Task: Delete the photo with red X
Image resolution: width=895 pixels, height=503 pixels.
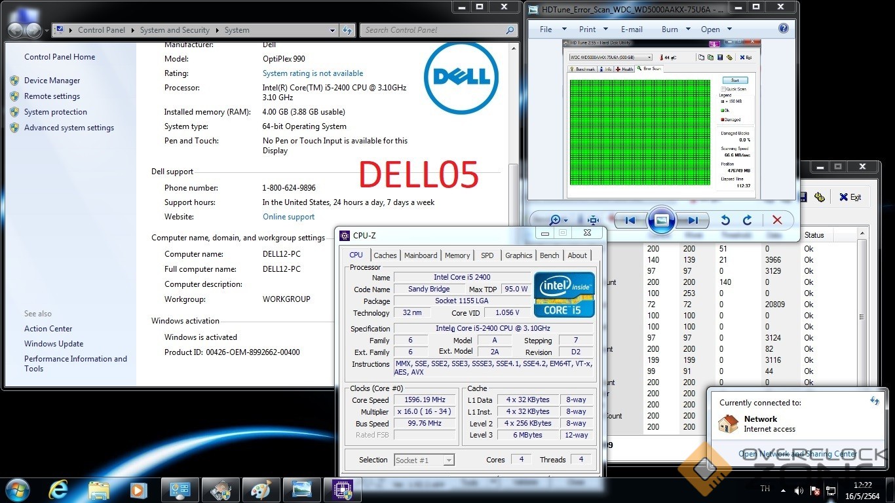Action: click(777, 221)
